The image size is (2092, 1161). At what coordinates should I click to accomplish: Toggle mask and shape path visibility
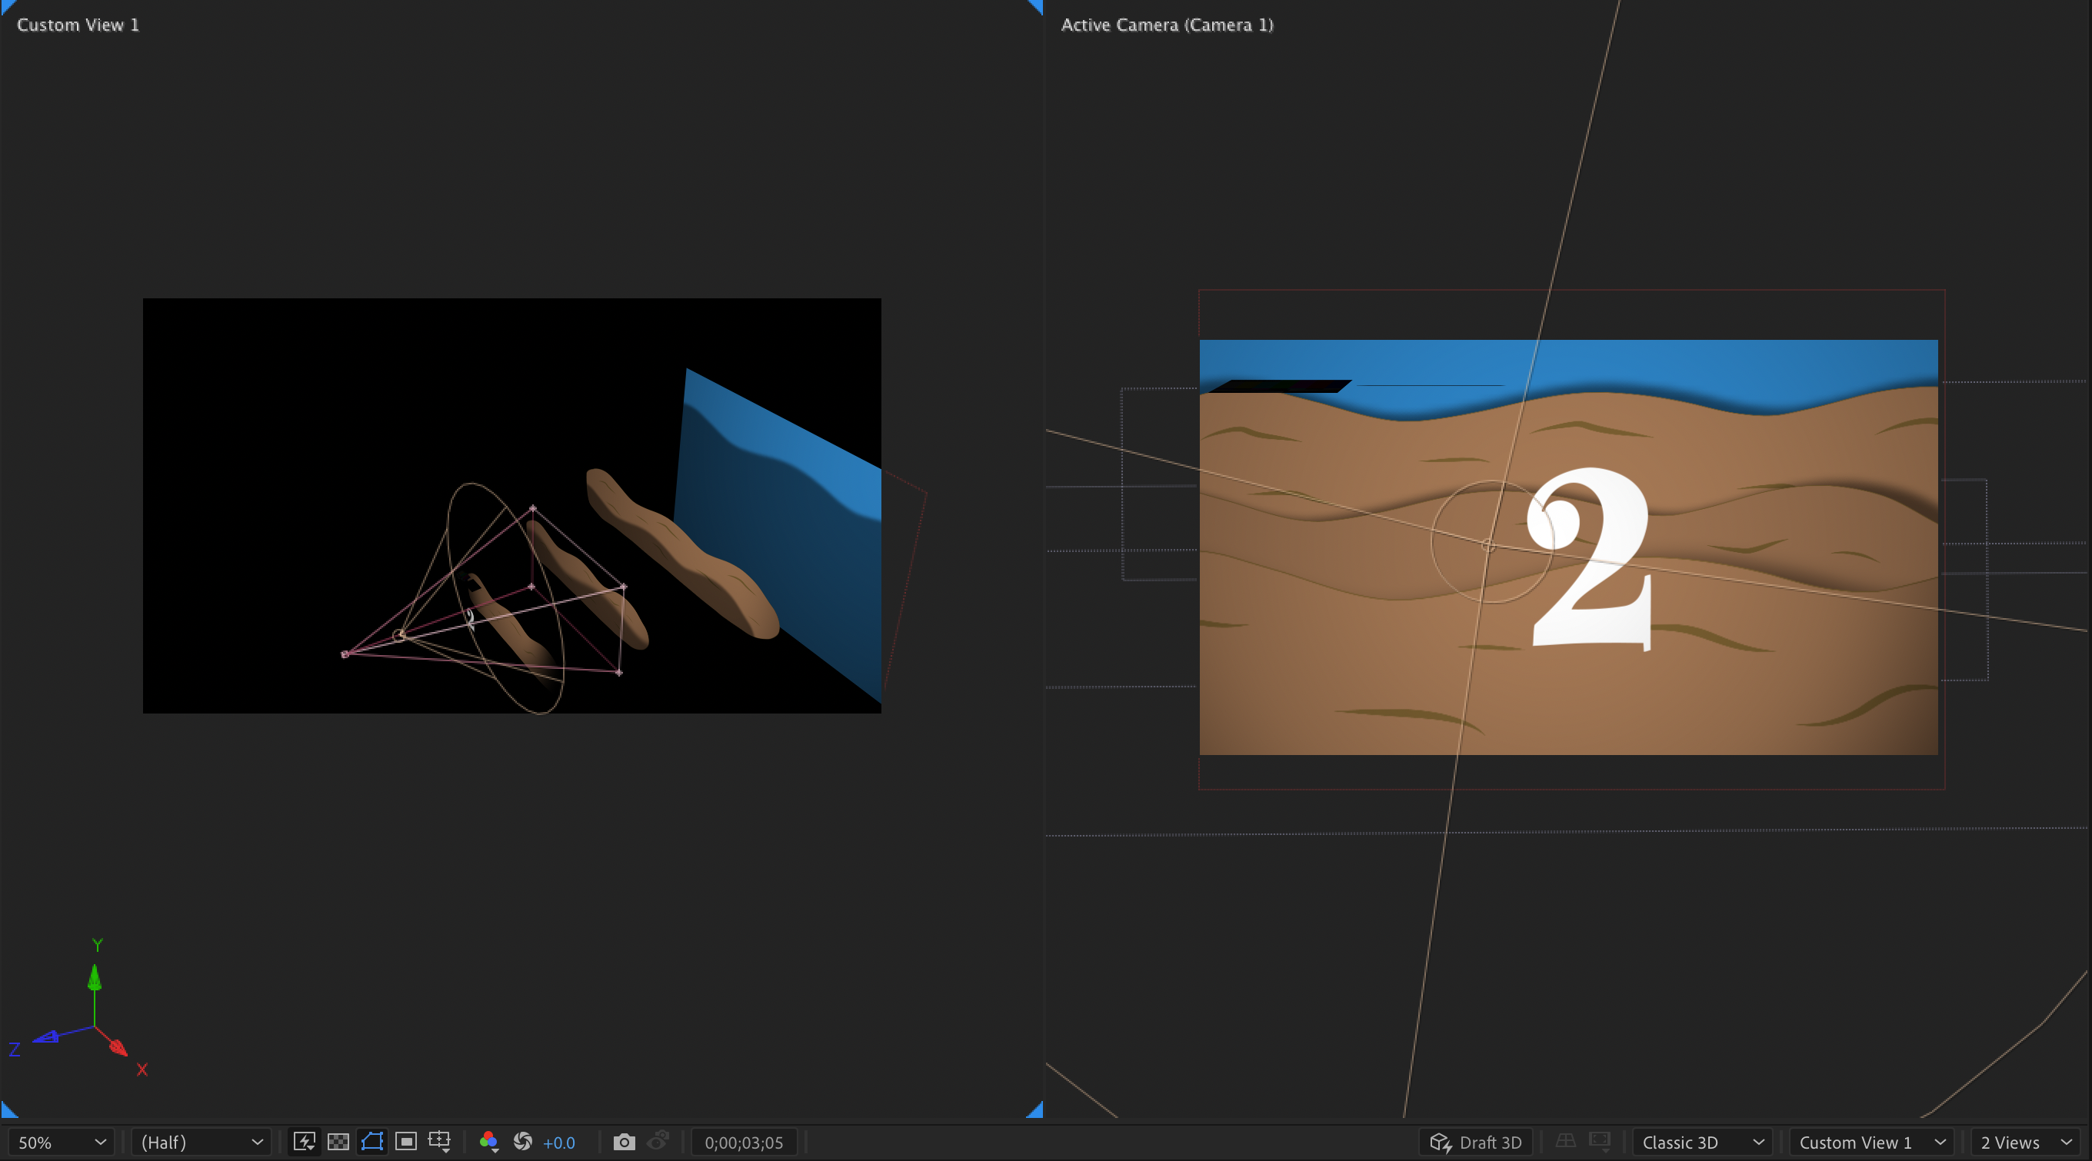(372, 1142)
